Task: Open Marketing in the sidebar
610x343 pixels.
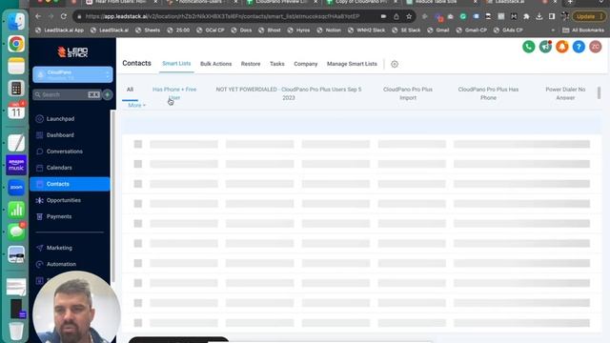Action: coord(59,248)
